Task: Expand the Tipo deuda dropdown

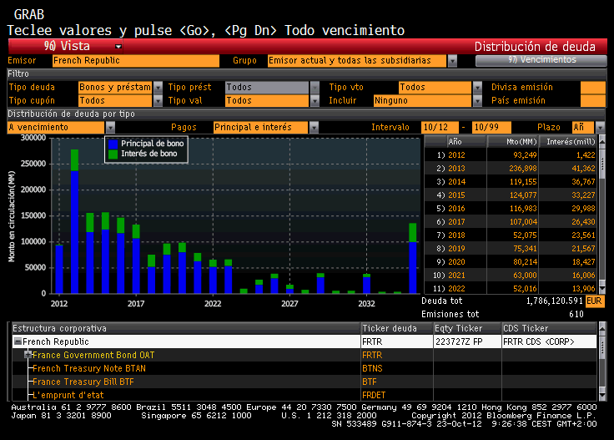Action: point(158,87)
